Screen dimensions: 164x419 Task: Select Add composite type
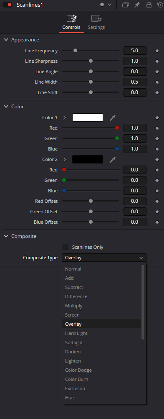click(101, 278)
